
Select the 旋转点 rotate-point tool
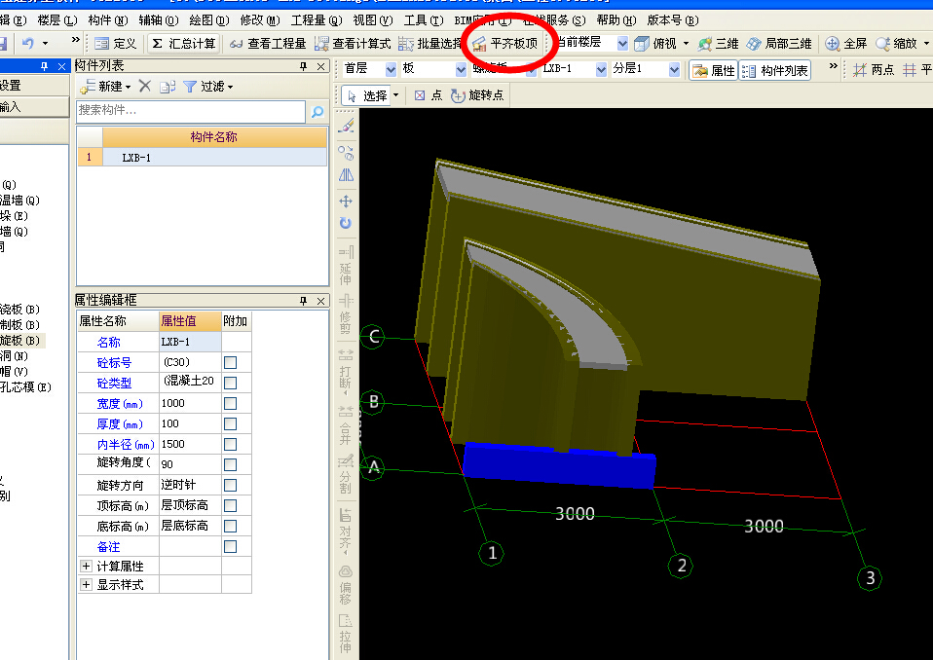(x=477, y=95)
